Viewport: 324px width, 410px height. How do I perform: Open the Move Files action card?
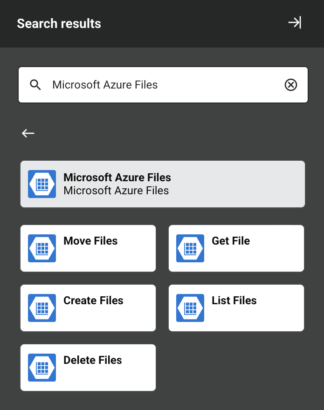88,248
